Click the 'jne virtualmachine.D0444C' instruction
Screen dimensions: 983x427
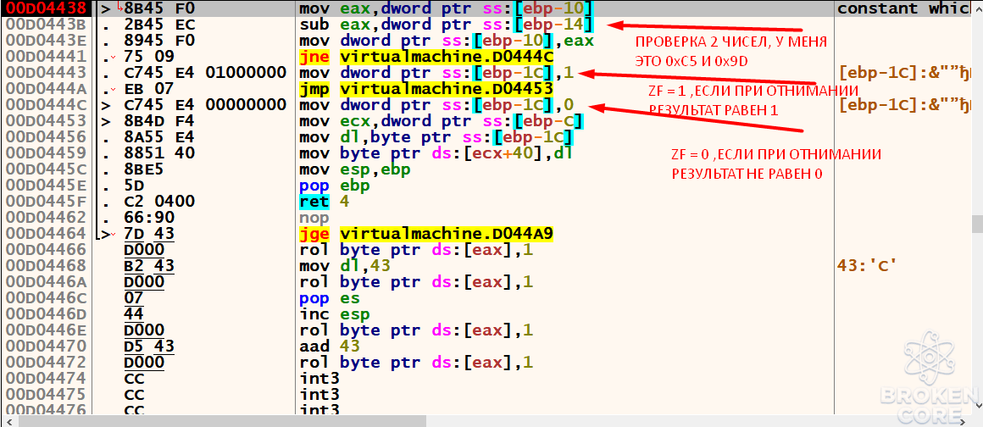point(426,57)
